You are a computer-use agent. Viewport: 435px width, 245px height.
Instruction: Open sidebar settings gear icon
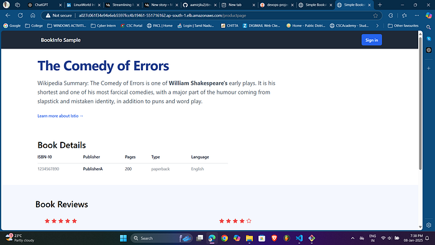pyautogui.click(x=429, y=225)
